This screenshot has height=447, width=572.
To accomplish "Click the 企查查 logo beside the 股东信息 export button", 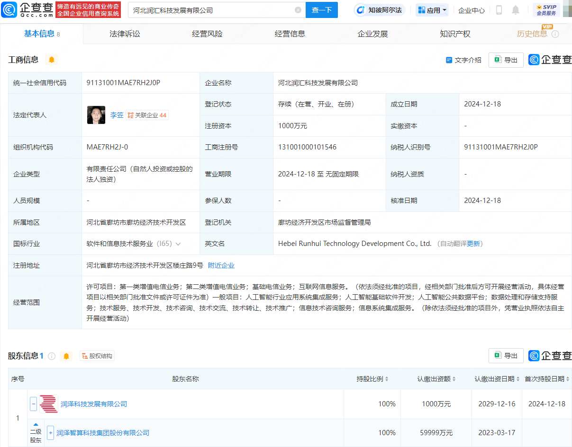I will 550,356.
